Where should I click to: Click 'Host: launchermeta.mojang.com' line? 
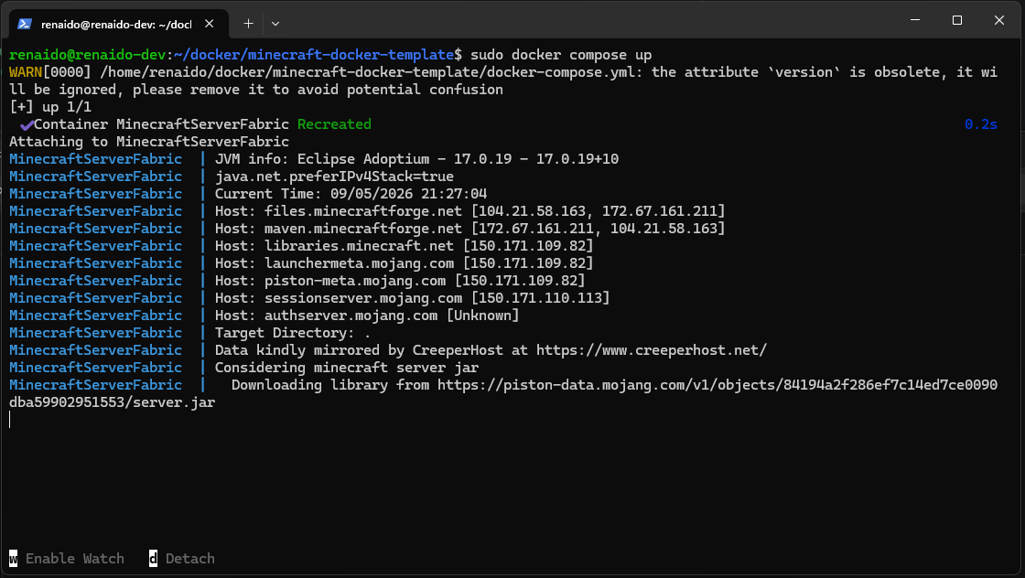(x=404, y=262)
